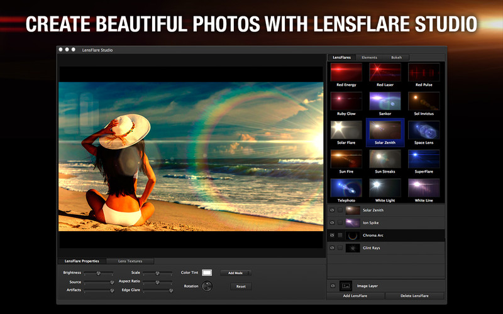Toggle visibility of the Ion Spike layer
This screenshot has width=503, height=314.
332,223
